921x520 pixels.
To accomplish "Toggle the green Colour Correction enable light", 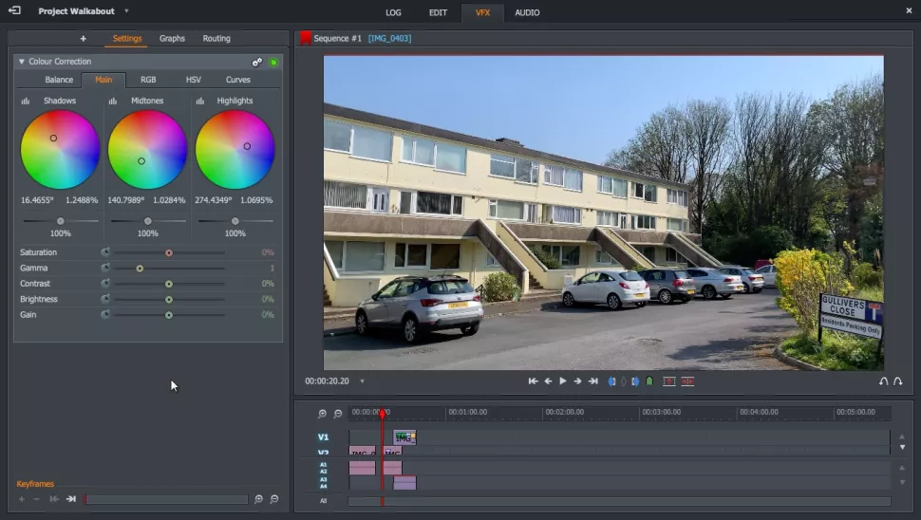I will tap(273, 62).
